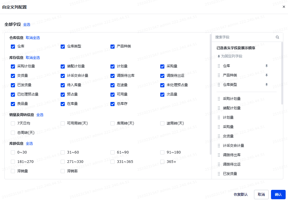The width and height of the screenshot is (288, 201).
Task: Check the 滞销率 checkbox
Action: (63, 171)
